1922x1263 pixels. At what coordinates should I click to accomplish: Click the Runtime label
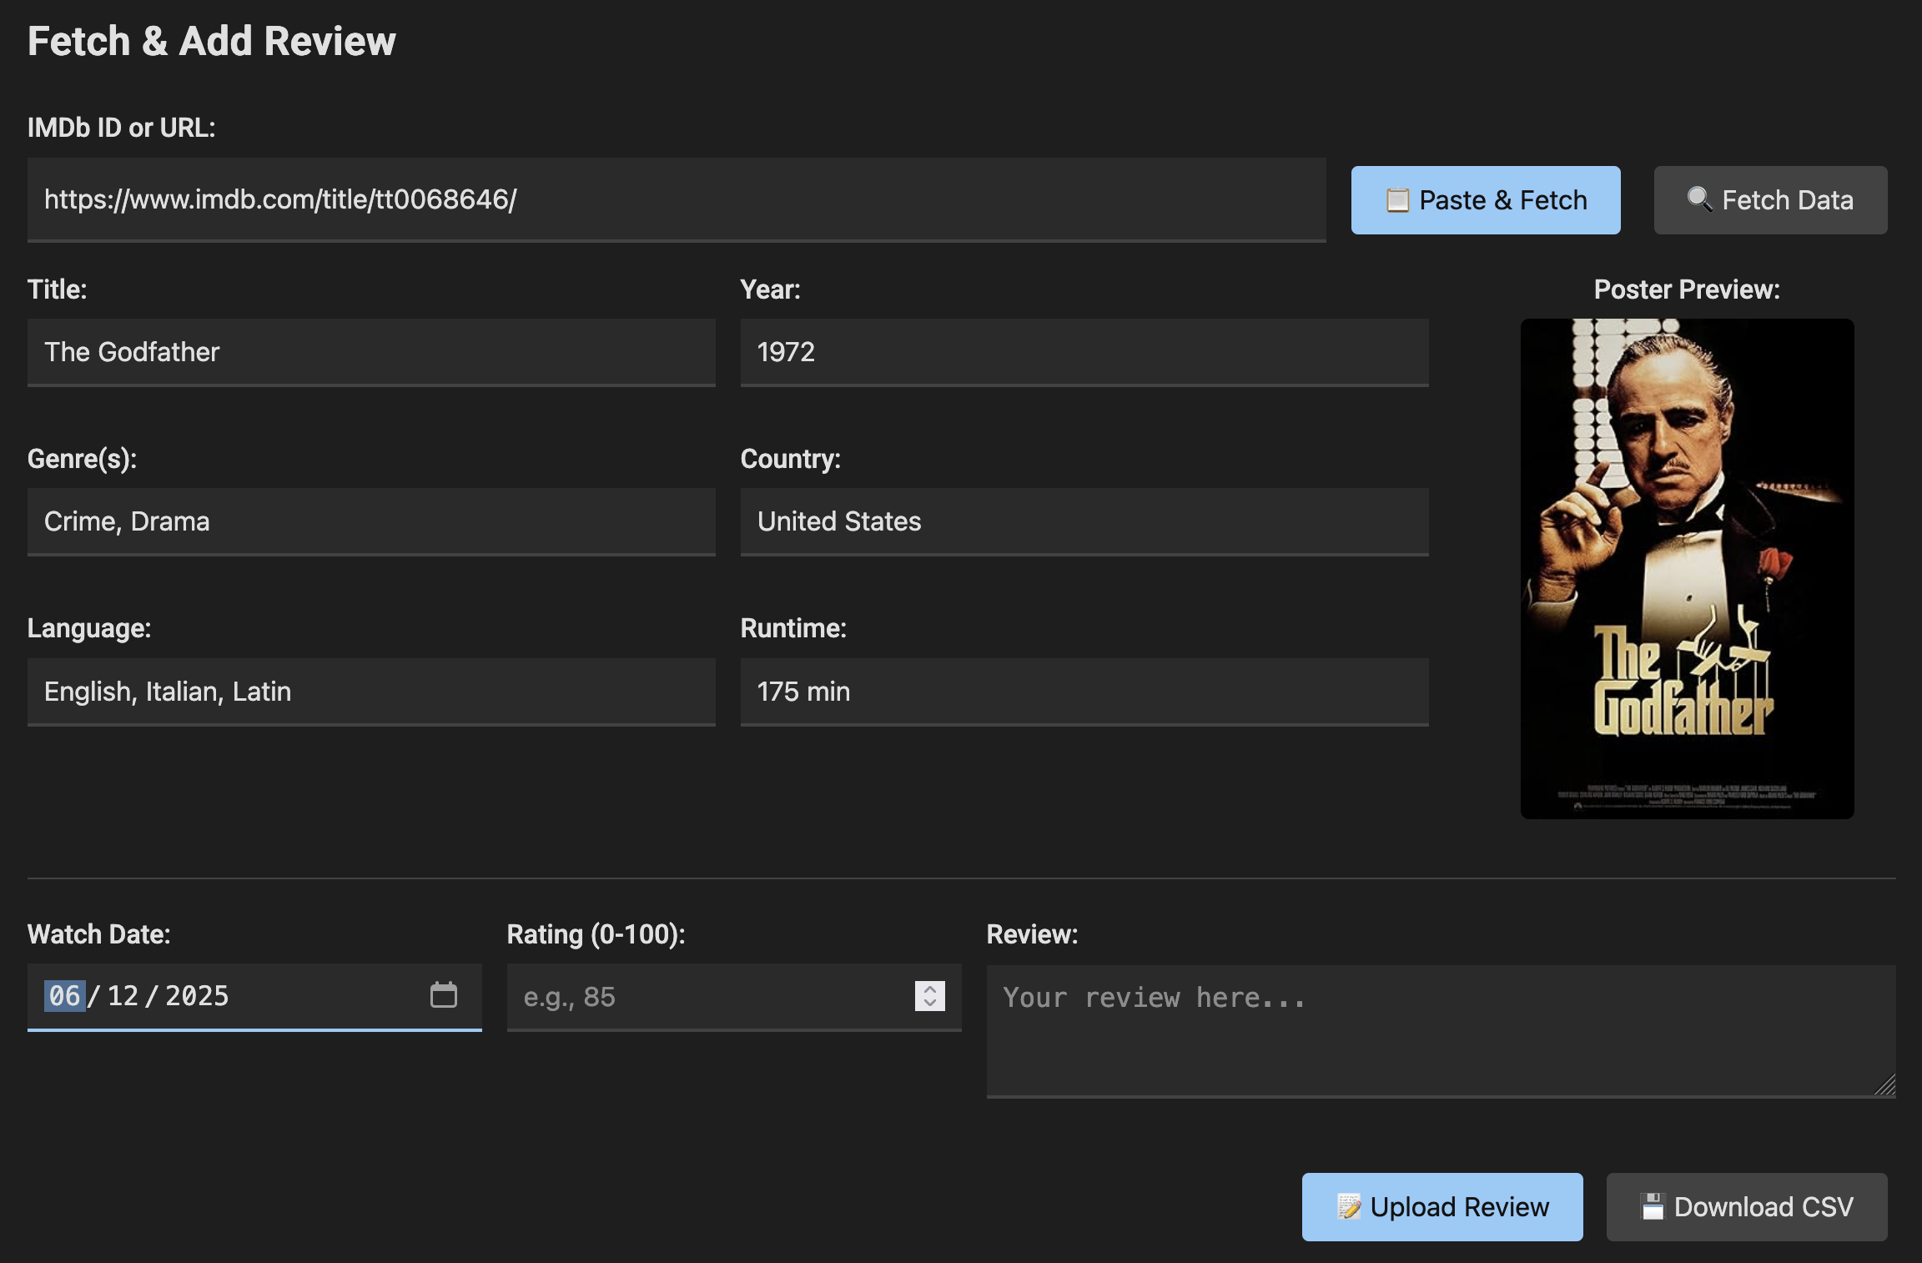pos(794,628)
